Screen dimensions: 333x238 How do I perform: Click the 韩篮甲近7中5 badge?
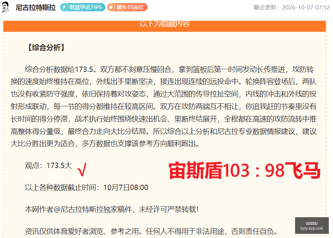coord(83,8)
